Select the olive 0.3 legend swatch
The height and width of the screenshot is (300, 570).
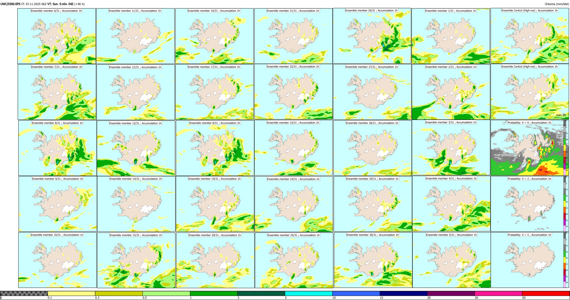pos(119,293)
